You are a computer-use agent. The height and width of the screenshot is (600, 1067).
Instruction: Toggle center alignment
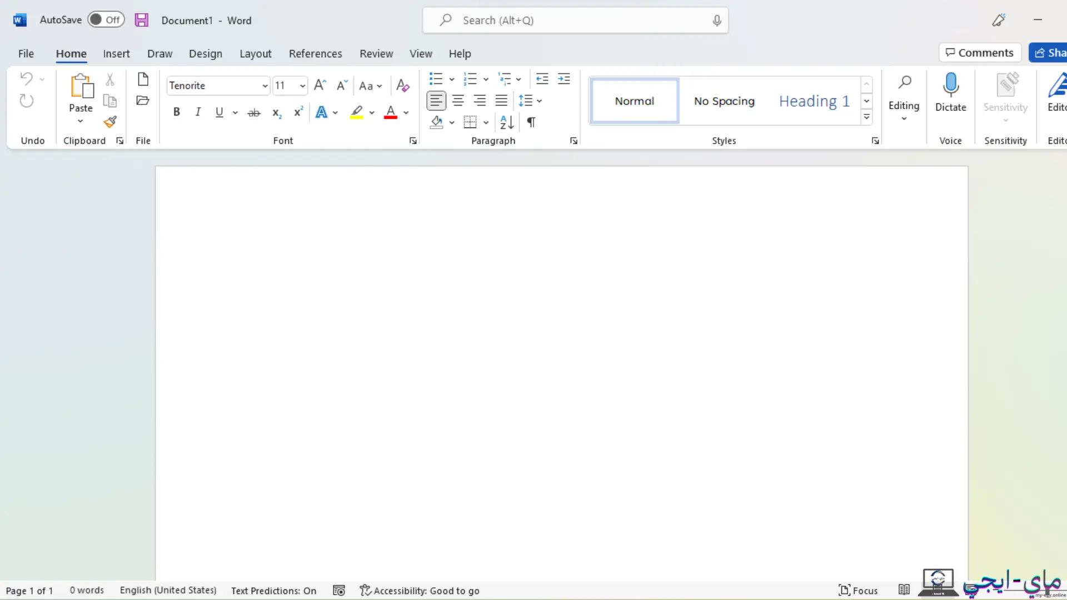(x=458, y=101)
